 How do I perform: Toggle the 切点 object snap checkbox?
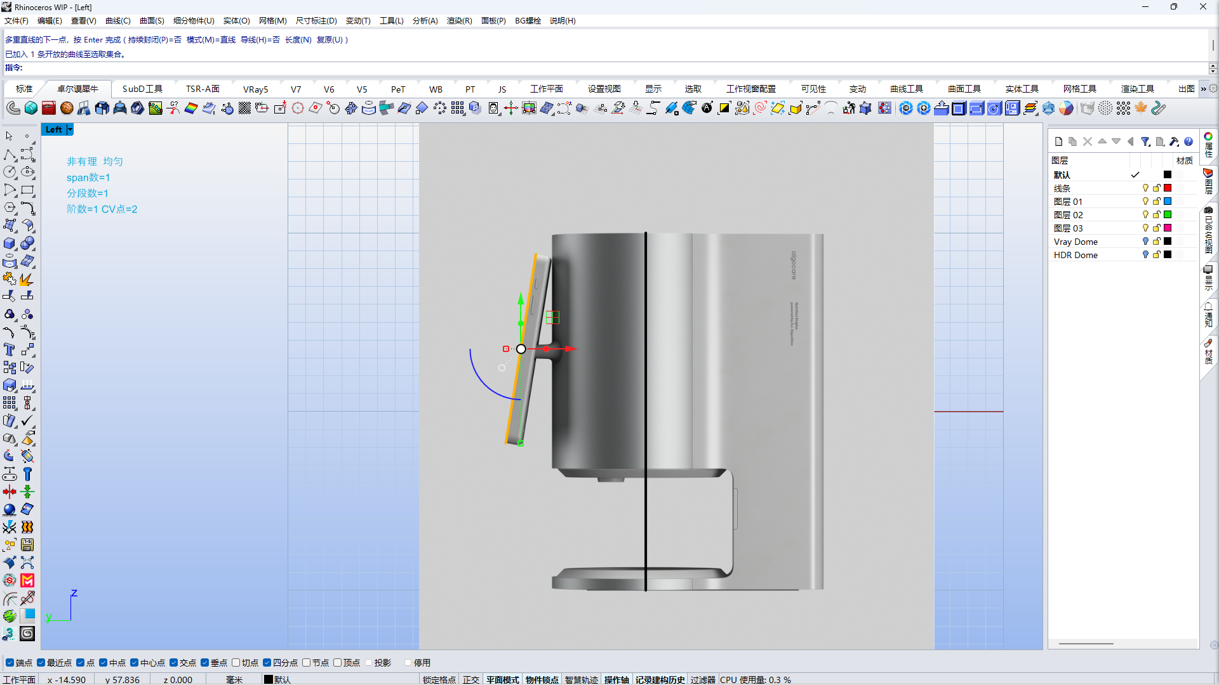tap(236, 663)
